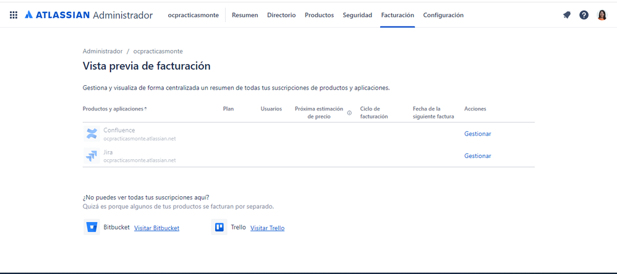
Task: Click the price estimate info icon
Action: point(349,113)
